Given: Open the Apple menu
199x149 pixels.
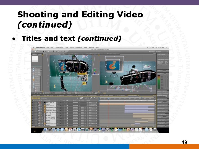Looking at the screenshot, I should [x=34, y=47].
